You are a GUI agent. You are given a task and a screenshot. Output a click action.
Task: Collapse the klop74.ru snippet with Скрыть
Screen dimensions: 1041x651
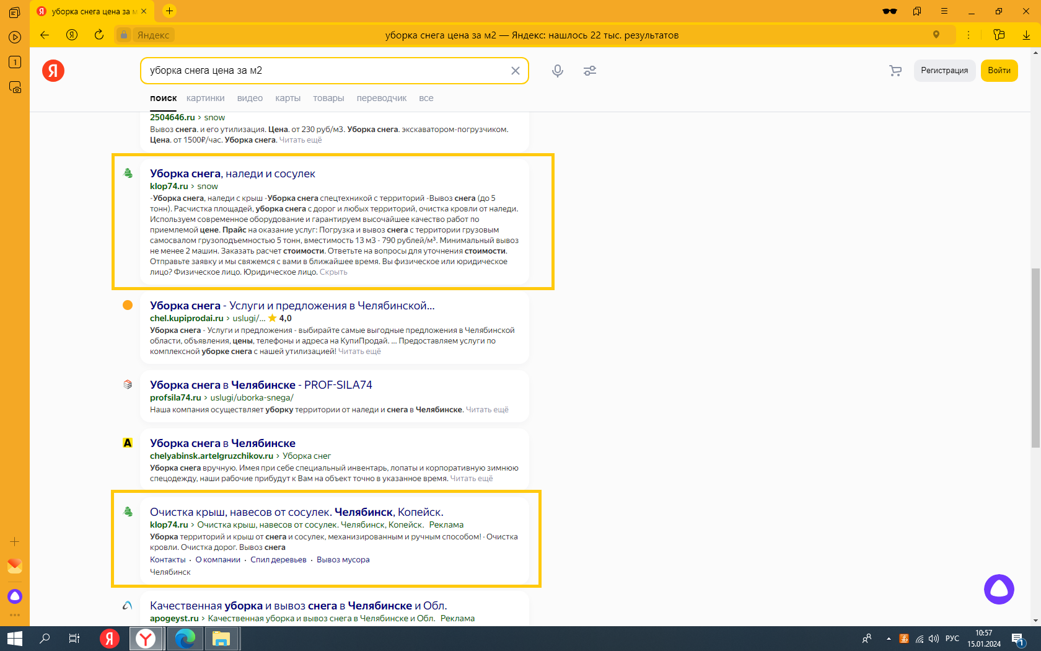point(333,272)
